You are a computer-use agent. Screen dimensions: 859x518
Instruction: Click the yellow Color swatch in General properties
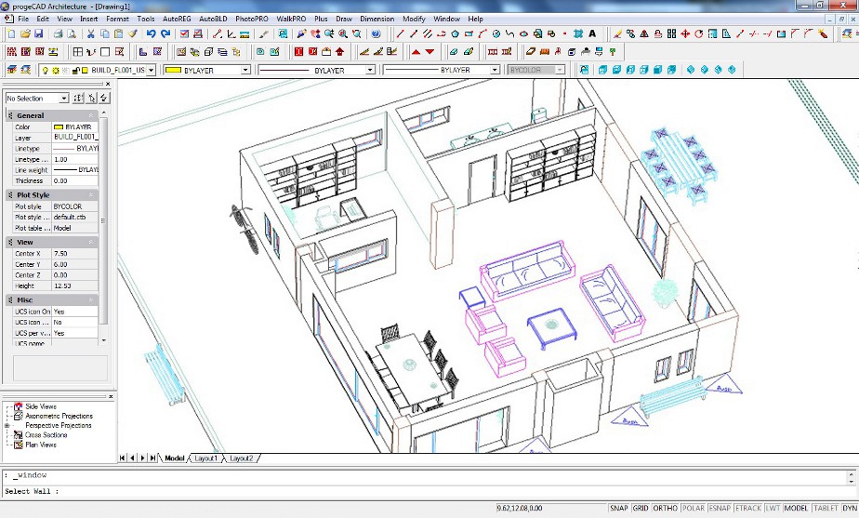tap(58, 126)
